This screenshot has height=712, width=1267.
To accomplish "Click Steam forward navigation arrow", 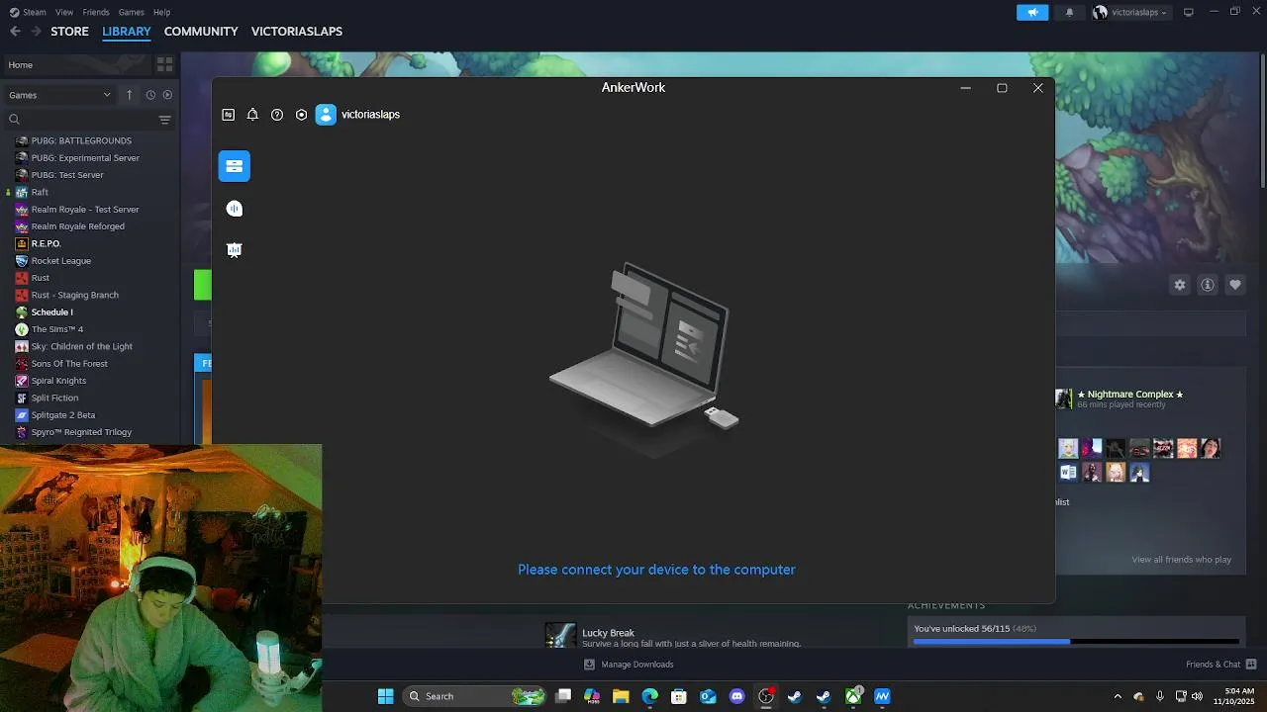I will [x=36, y=32].
